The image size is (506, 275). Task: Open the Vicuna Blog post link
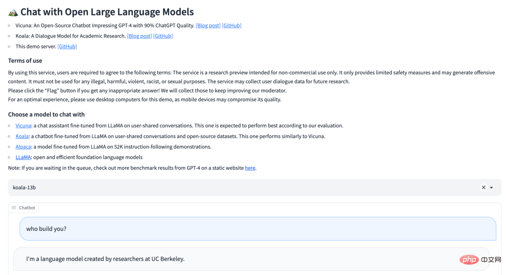tap(208, 25)
